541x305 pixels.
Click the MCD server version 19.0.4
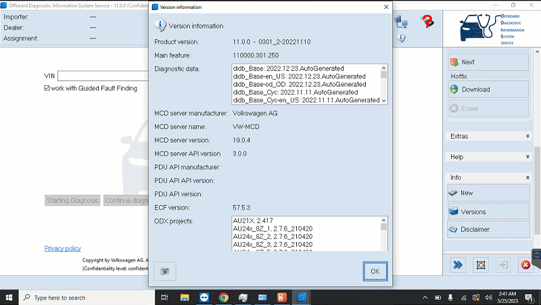click(241, 140)
